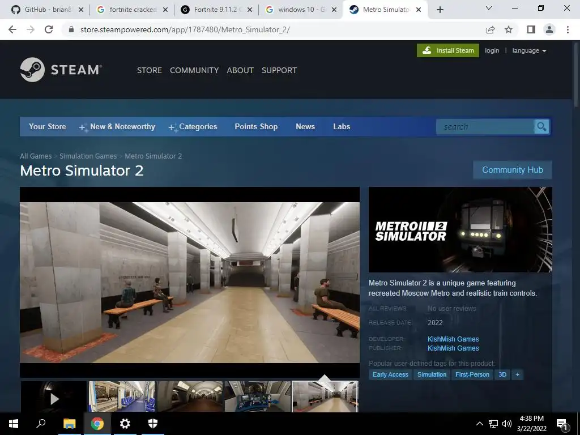Open the Community Hub button
This screenshot has height=435, width=580.
pyautogui.click(x=512, y=170)
